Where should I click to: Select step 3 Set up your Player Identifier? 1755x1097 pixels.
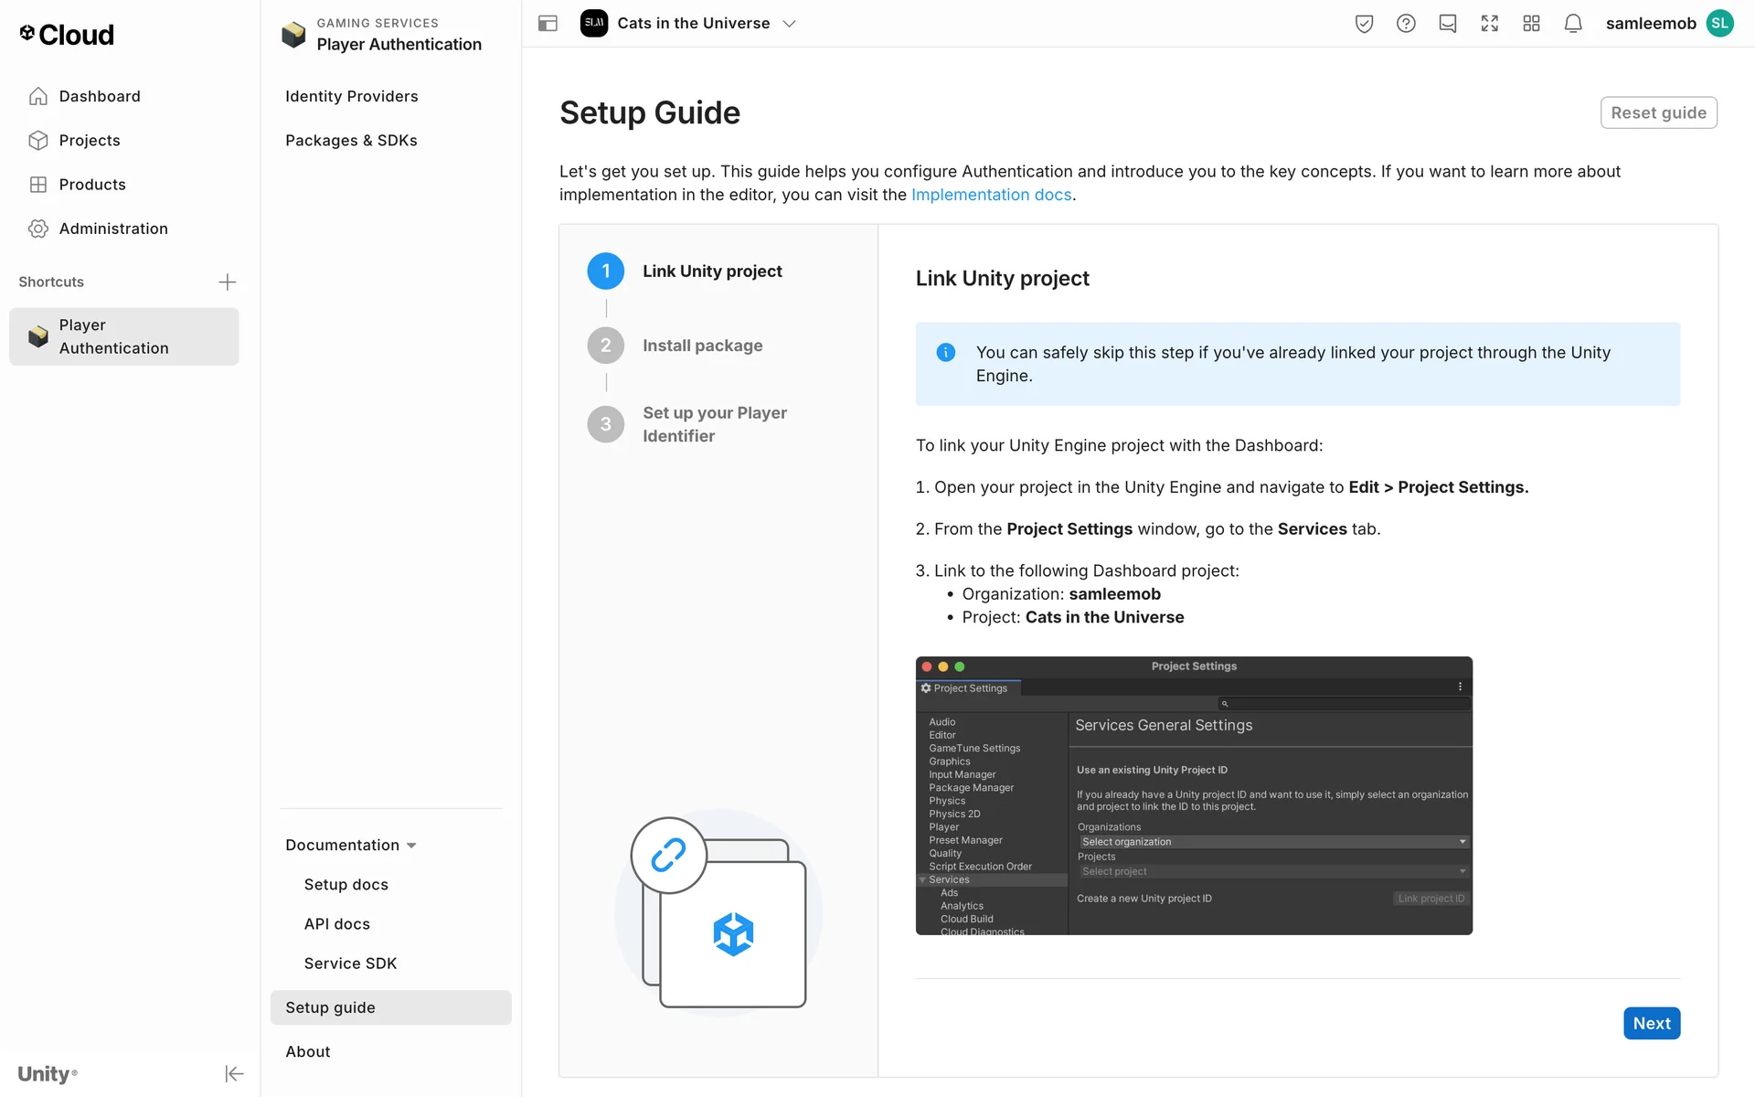714,424
